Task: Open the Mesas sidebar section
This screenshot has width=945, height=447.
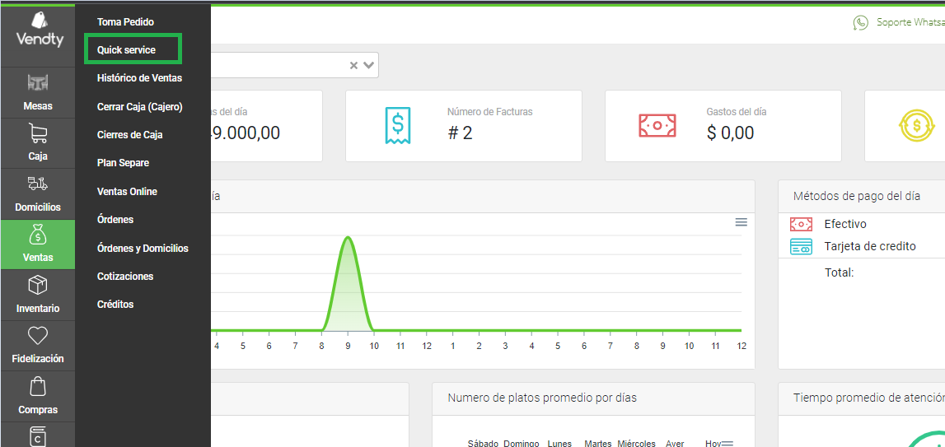Action: (x=38, y=93)
